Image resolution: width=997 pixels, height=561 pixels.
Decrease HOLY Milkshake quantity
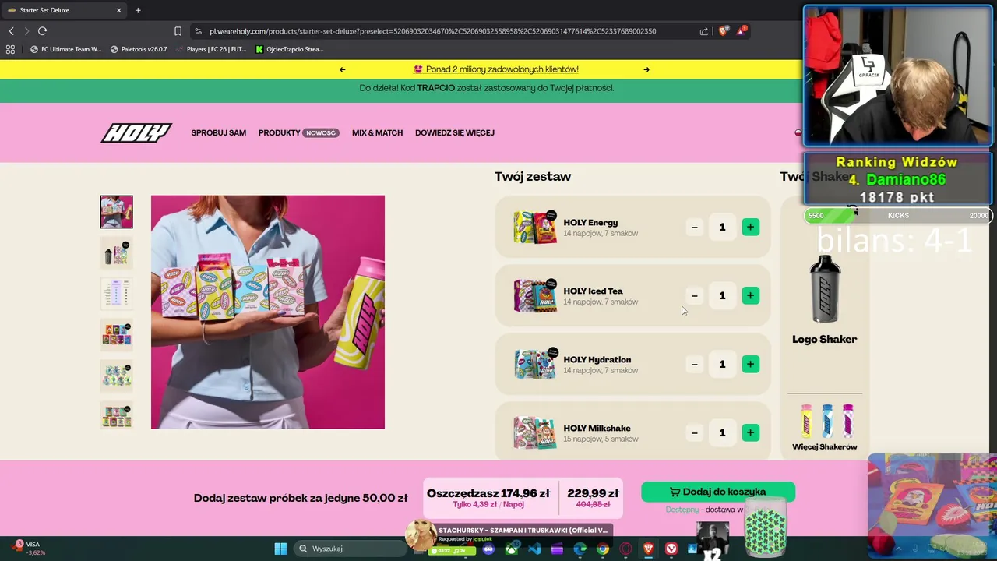point(694,433)
